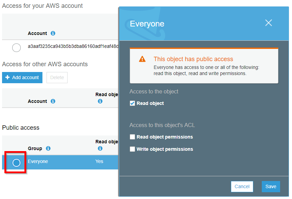Screen dimensions: 292x199
Task: Click info icon under Read object in other accounts table
Action: coord(100,101)
